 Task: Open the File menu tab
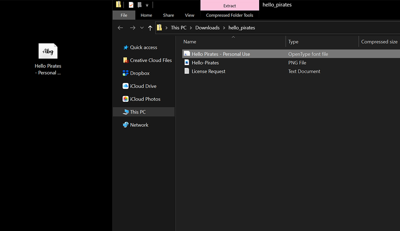click(x=124, y=15)
